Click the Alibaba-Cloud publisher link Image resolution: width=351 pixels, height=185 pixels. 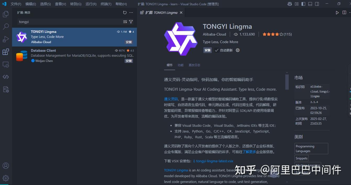214,34
